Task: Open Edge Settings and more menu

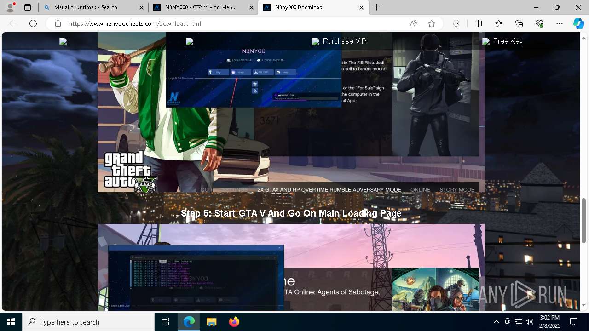Action: coord(560,23)
